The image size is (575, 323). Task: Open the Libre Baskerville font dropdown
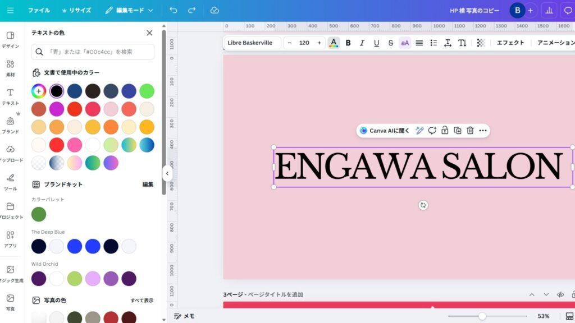pos(252,43)
